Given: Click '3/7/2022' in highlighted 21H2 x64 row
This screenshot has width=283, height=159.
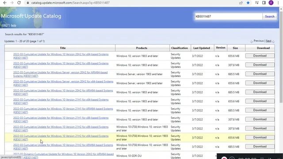Looking at the screenshot, I should tap(197, 138).
